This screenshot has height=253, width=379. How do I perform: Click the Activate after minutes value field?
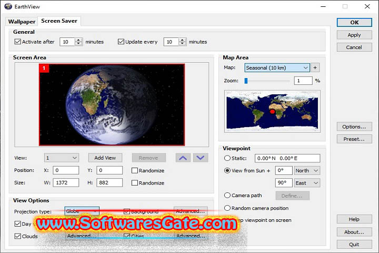(x=67, y=42)
